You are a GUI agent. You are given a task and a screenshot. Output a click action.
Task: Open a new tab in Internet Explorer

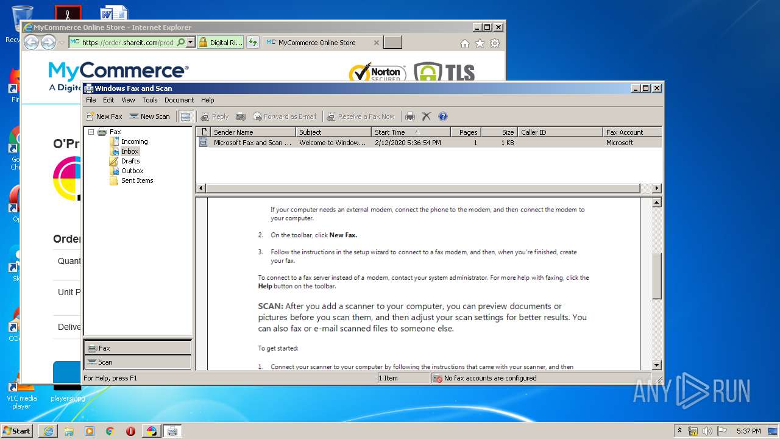coord(393,43)
